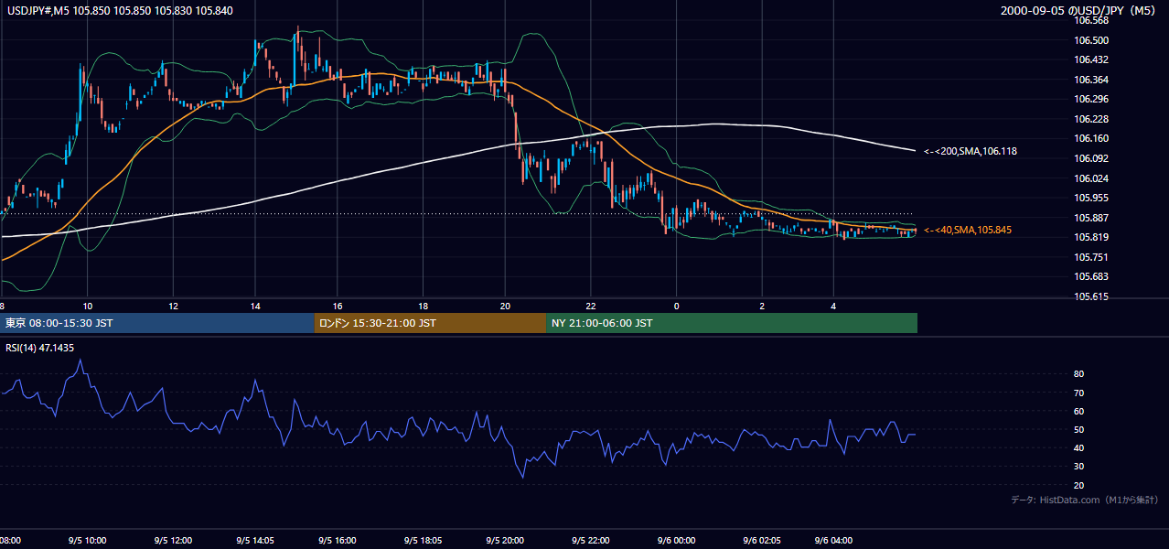Viewport: 1169px width, 549px height.
Task: Click the RSI scale value 20
Action: click(x=1079, y=485)
